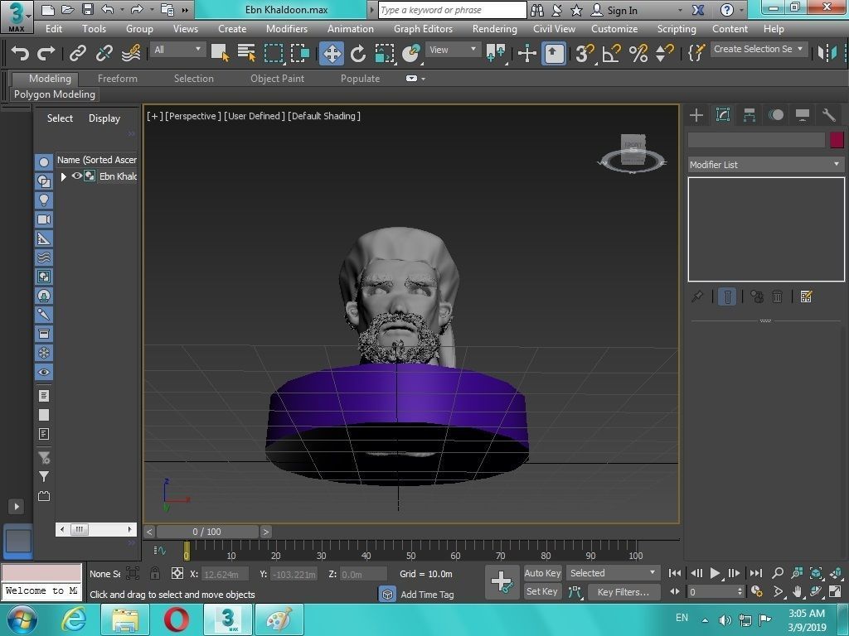
Task: Switch to Freeform ribbon tab
Action: pyautogui.click(x=118, y=79)
